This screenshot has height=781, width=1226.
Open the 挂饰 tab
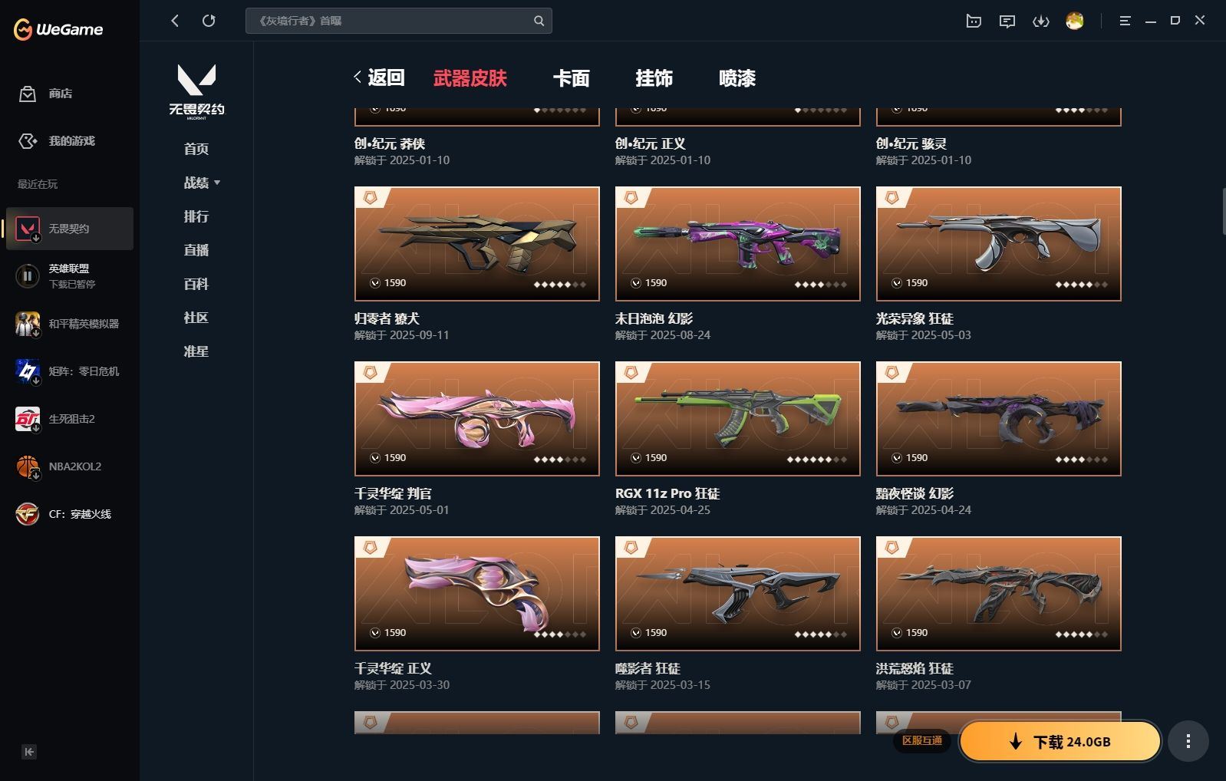[x=654, y=78]
